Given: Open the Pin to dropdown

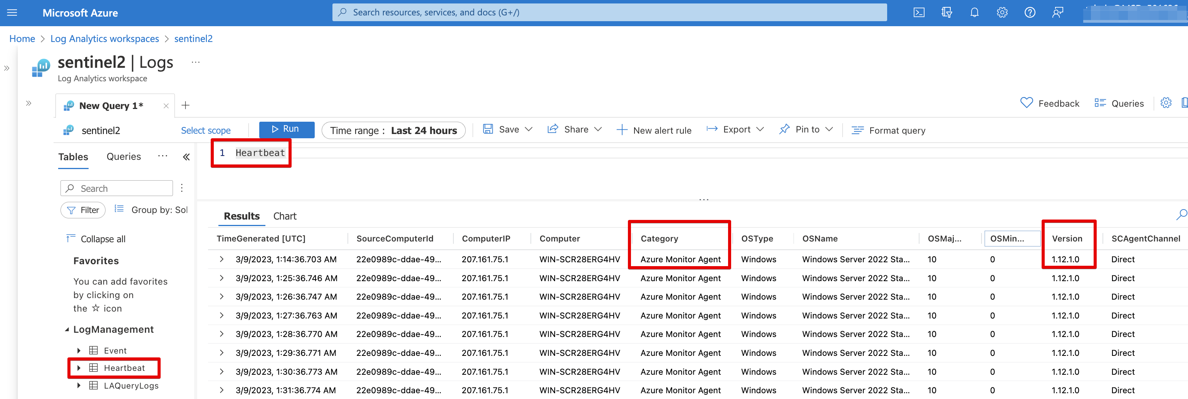Looking at the screenshot, I should pyautogui.click(x=806, y=130).
